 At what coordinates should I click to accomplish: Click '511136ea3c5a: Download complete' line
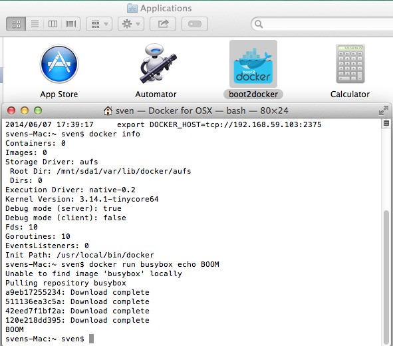point(77,301)
